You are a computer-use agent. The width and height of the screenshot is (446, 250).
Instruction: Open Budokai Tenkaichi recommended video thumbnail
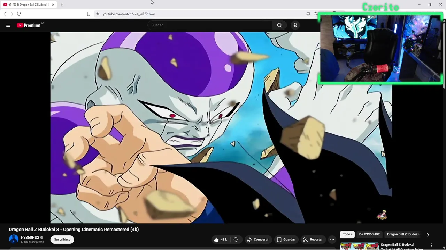pos(359,246)
